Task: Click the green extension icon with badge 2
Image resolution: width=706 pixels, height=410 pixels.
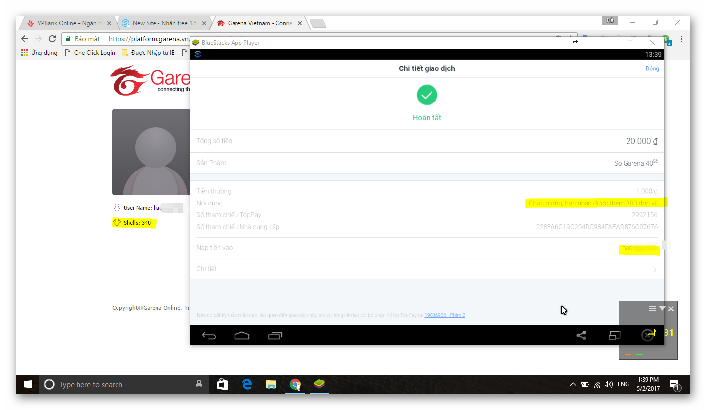Action: point(667,39)
